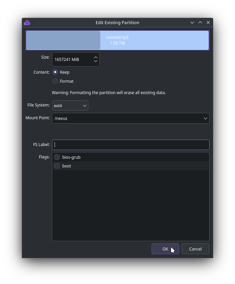
Task: Decrease partition size with down arrow
Action: tap(96, 61)
